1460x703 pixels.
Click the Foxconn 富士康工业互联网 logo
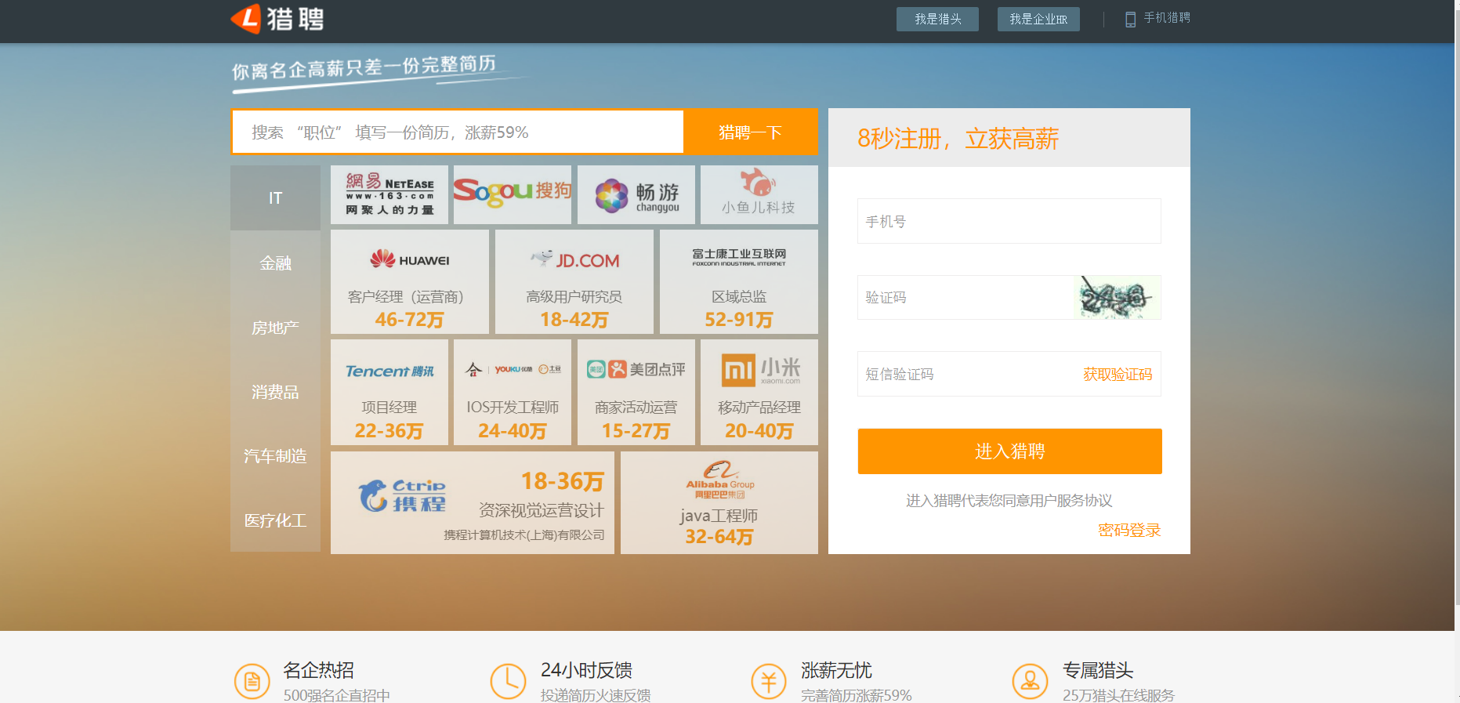pyautogui.click(x=739, y=257)
